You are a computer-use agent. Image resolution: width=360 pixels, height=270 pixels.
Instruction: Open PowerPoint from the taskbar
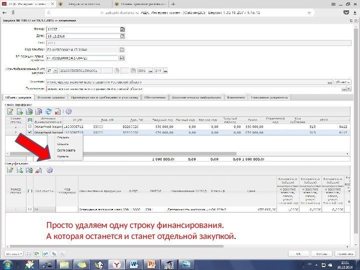pos(151,264)
